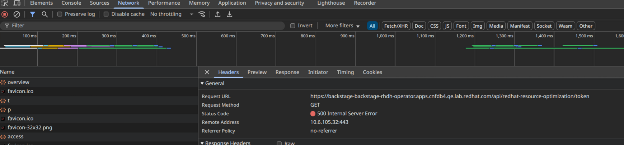Open the No throttling dropdown
Screen dimensions: 624x145
click(x=172, y=14)
